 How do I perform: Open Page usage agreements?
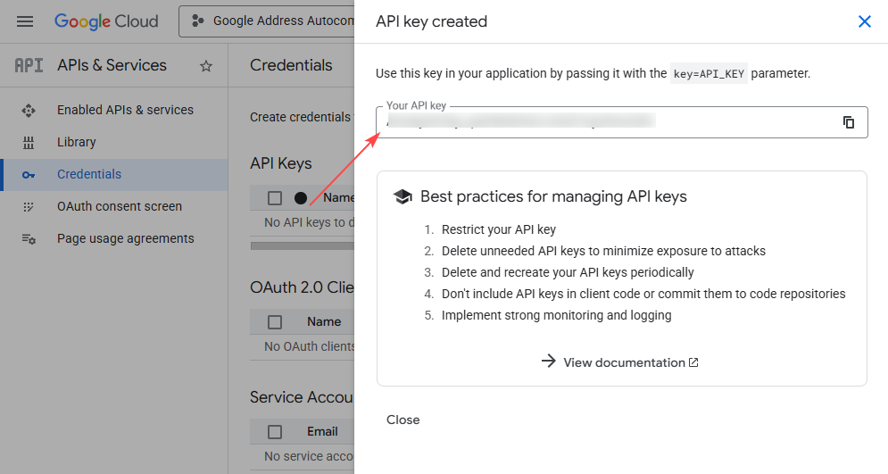tap(125, 238)
